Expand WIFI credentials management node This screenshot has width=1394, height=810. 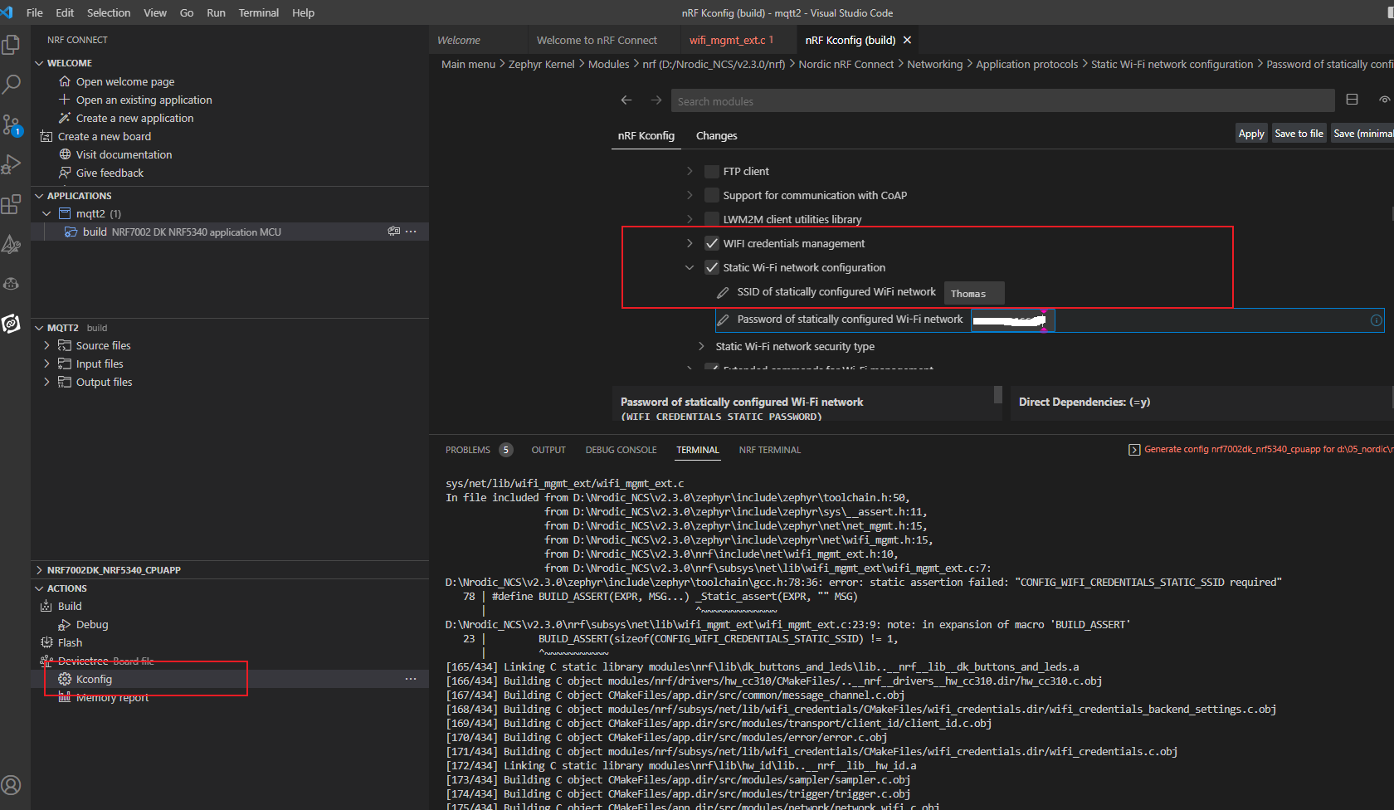tap(690, 243)
